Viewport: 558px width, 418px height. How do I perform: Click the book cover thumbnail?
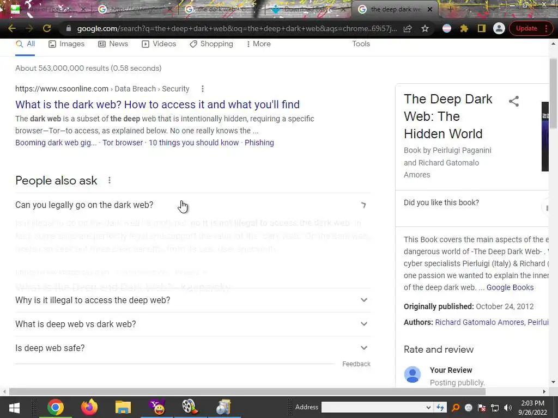(545, 137)
